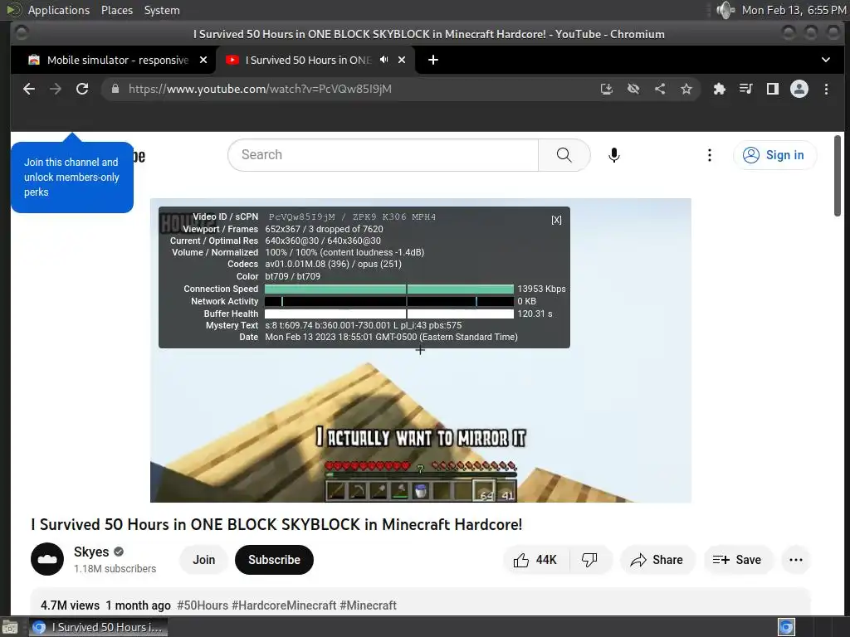Open YouTube settings three-dot menu
The width and height of the screenshot is (850, 637).
709,155
